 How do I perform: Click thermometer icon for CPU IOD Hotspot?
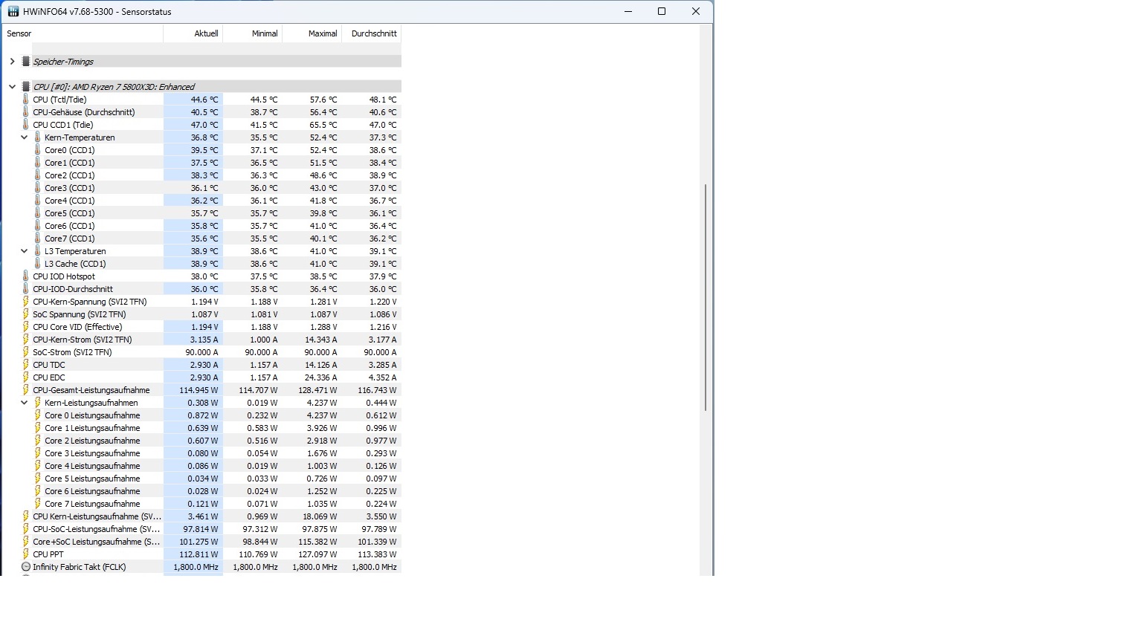26,276
